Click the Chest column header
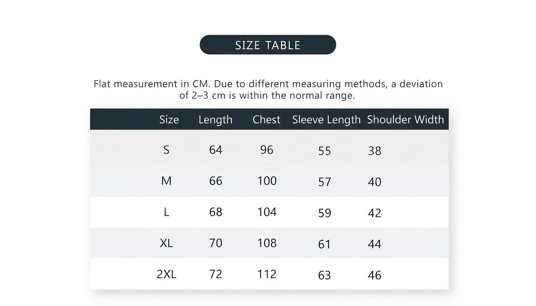 (266, 120)
